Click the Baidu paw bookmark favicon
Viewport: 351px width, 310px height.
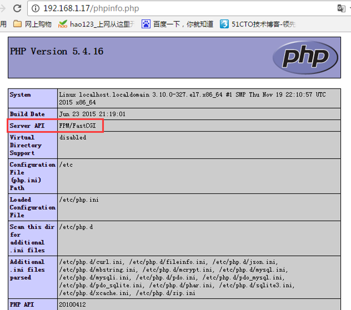tap(146, 24)
